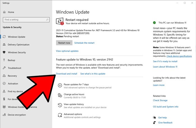Image resolution: width=196 pixels, height=128 pixels.
Task: Open the View update history text
Action: [x=74, y=104]
